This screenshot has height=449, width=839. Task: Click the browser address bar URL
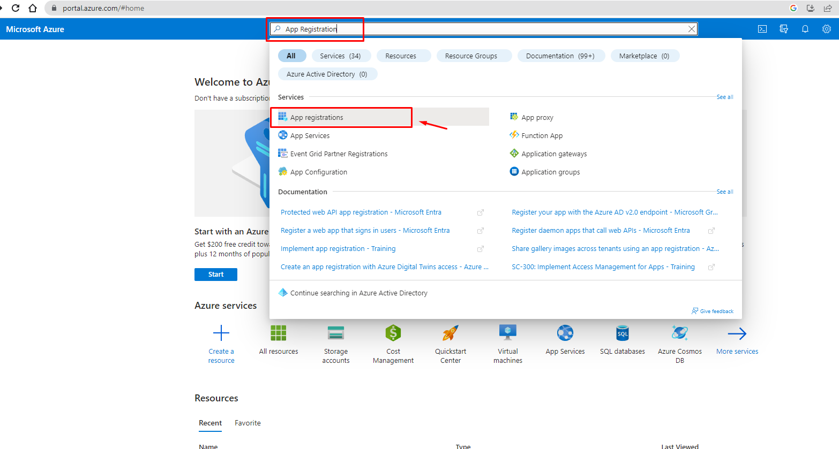[x=103, y=8]
